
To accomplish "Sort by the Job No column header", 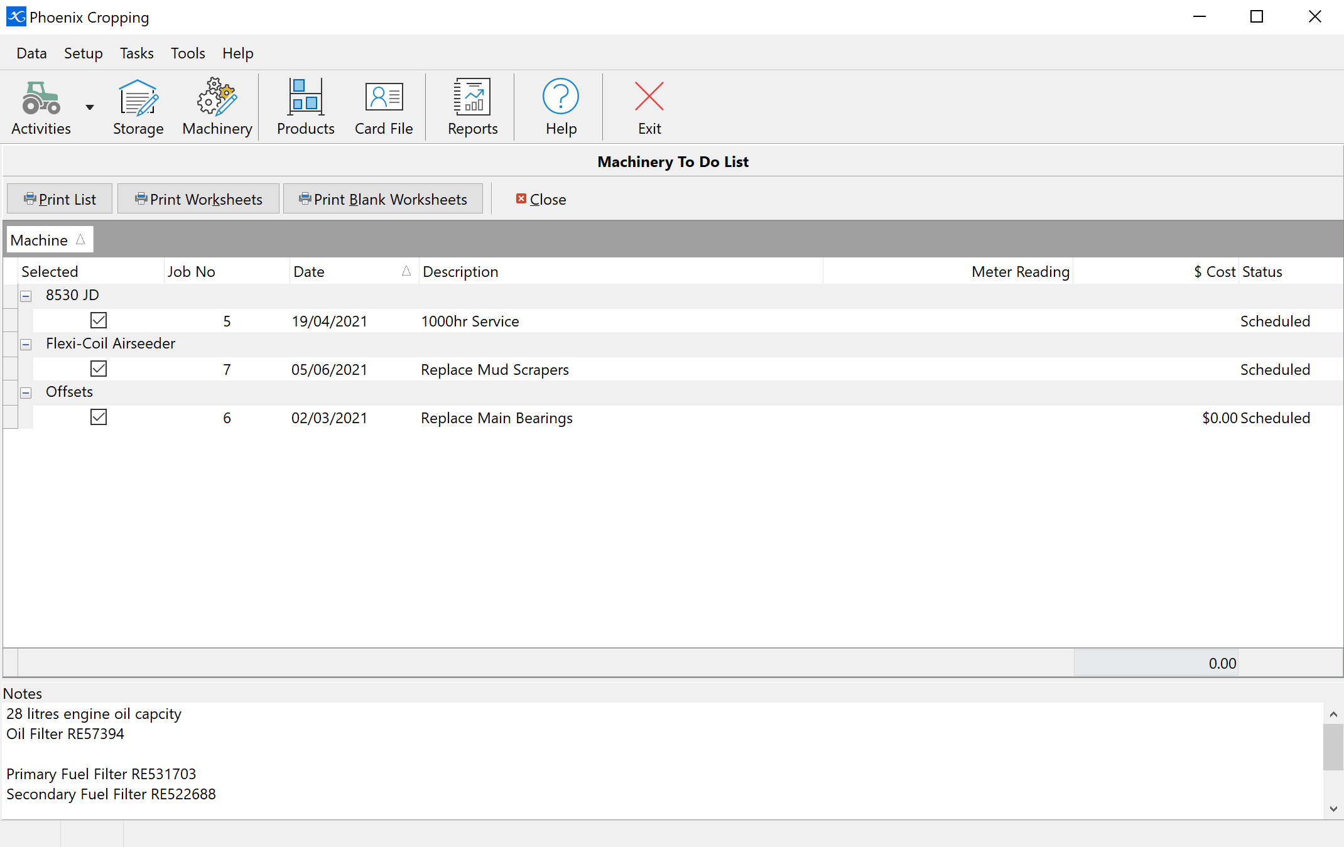I will [x=227, y=271].
